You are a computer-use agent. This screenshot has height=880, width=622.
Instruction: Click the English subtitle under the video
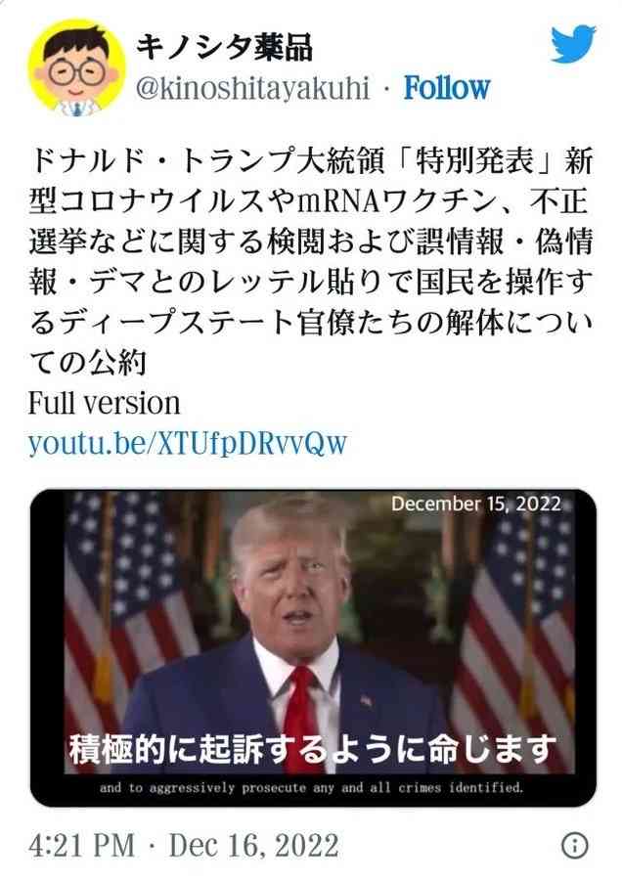[312, 787]
